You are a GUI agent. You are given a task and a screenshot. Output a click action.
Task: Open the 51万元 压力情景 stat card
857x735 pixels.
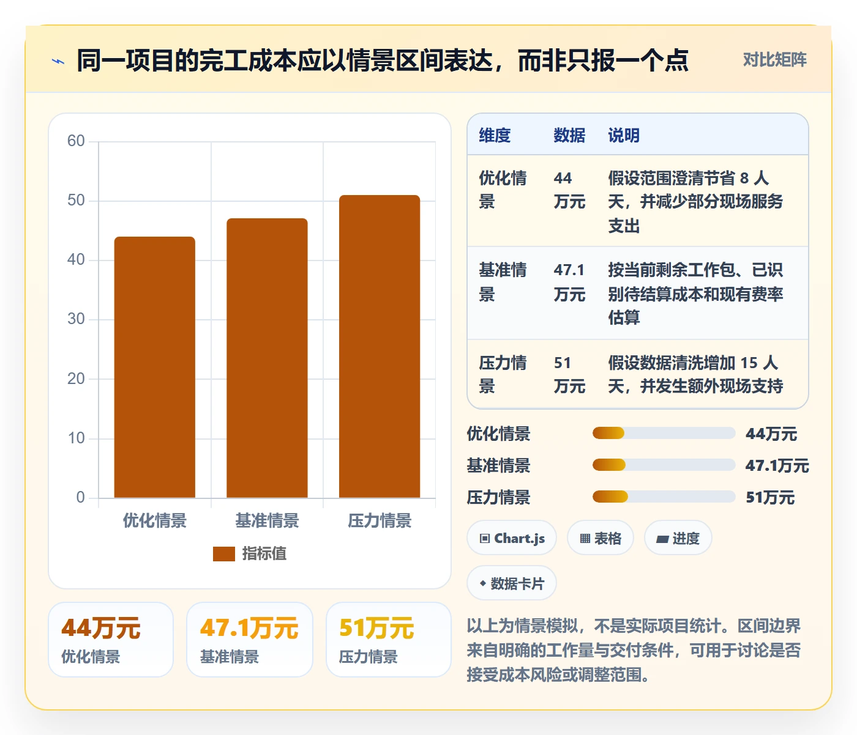click(389, 640)
